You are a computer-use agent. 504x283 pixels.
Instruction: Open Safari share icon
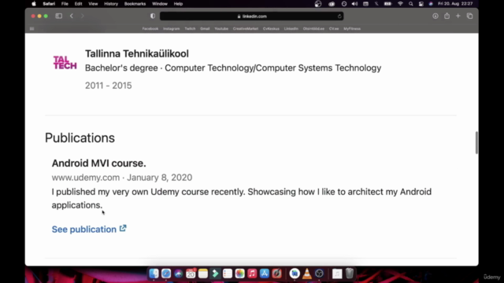[x=447, y=16]
